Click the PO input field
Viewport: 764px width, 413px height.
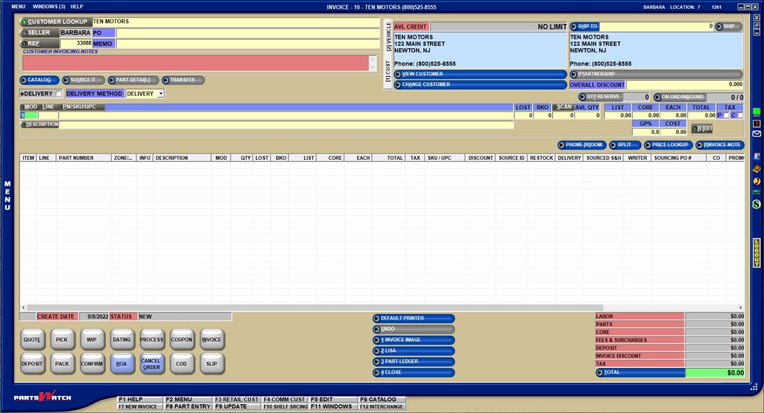247,33
